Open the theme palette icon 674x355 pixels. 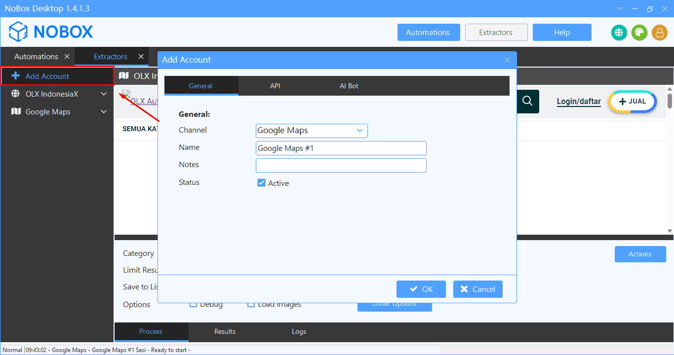(x=639, y=33)
